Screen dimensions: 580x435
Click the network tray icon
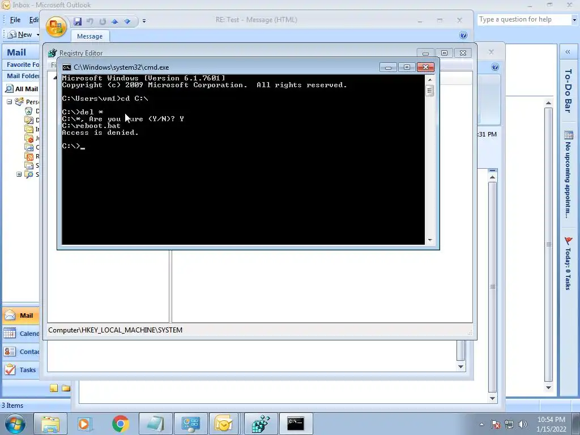coord(509,424)
